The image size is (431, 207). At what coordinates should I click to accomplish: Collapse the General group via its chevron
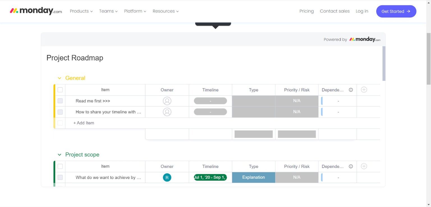point(59,78)
